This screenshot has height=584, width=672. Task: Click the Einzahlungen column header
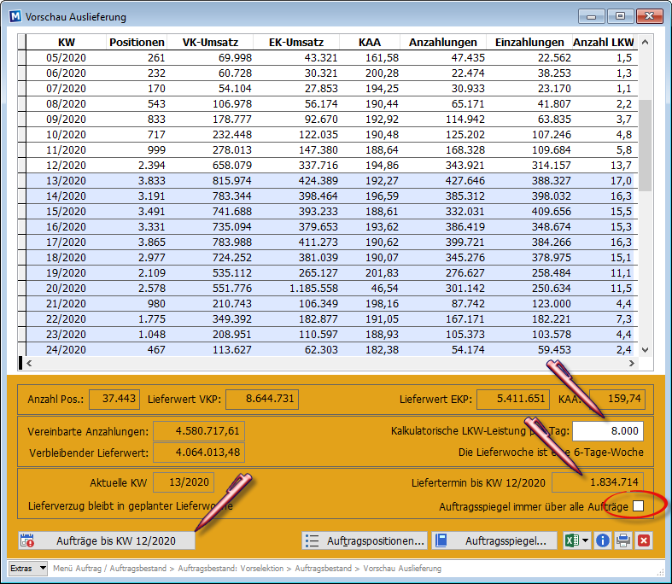pyautogui.click(x=529, y=43)
